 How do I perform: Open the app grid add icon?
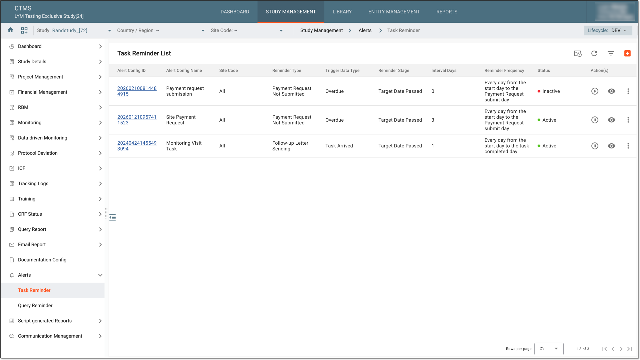pos(24,30)
